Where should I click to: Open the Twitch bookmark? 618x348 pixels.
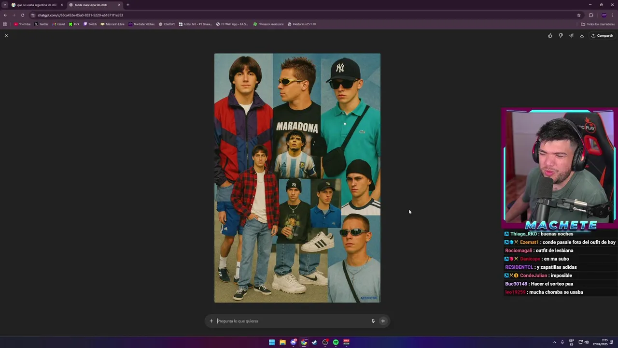coord(90,24)
